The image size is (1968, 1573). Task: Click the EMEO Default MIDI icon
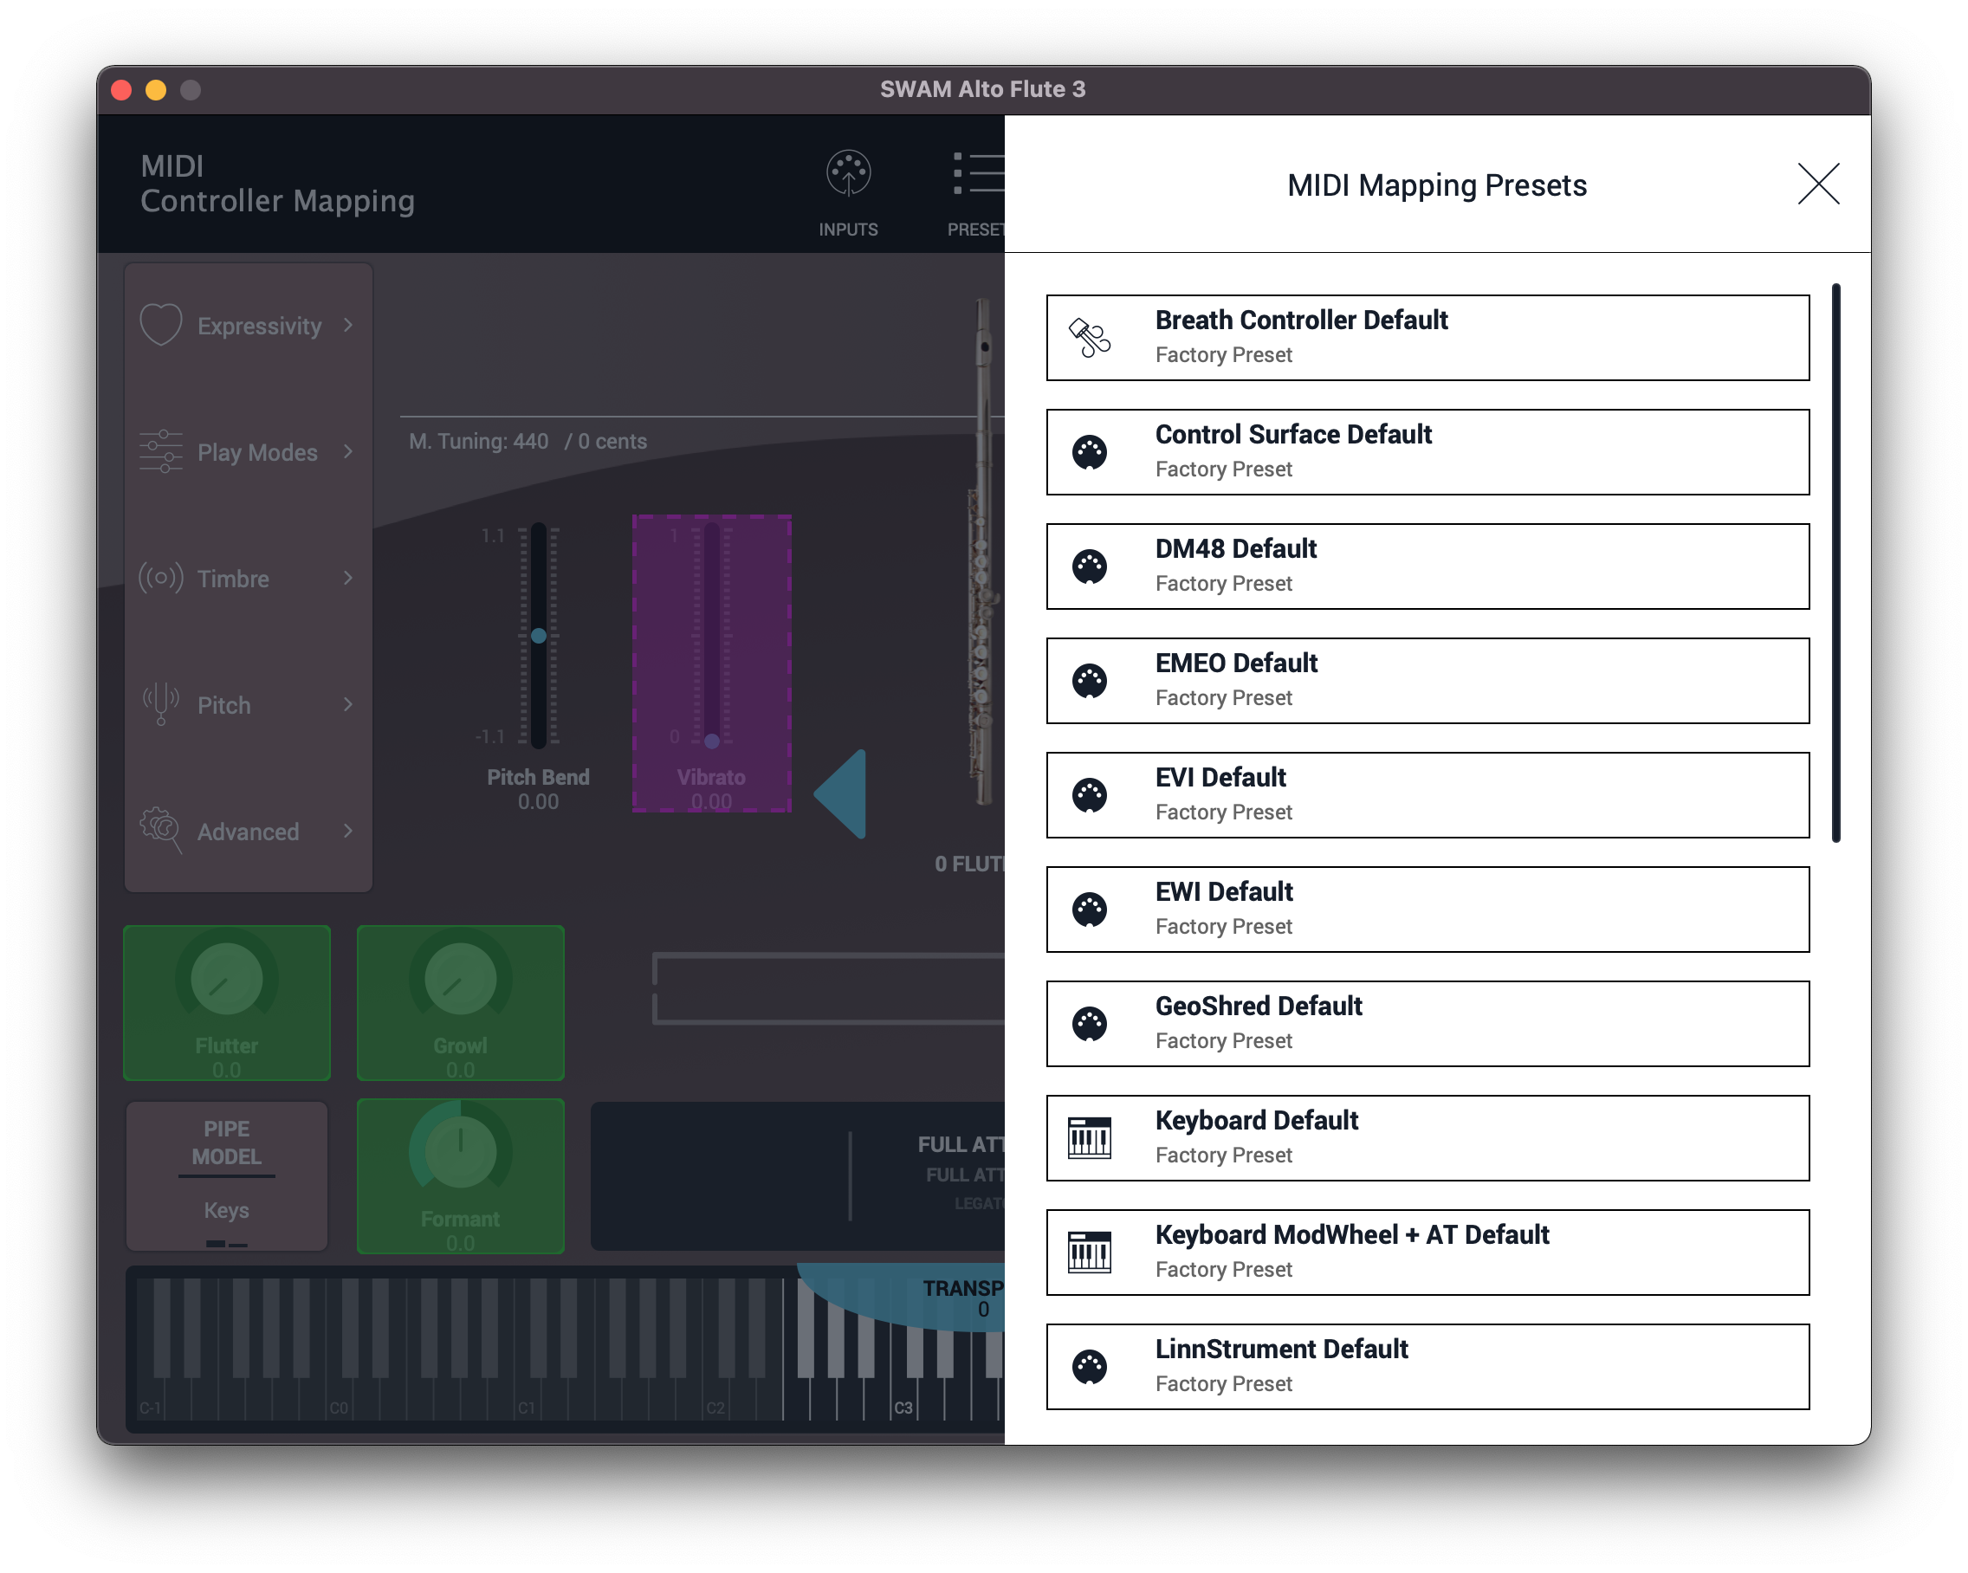[1090, 680]
